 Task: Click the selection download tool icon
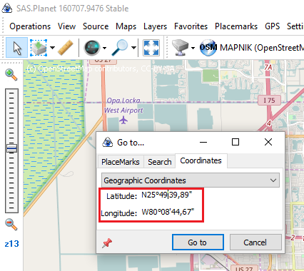(x=39, y=48)
